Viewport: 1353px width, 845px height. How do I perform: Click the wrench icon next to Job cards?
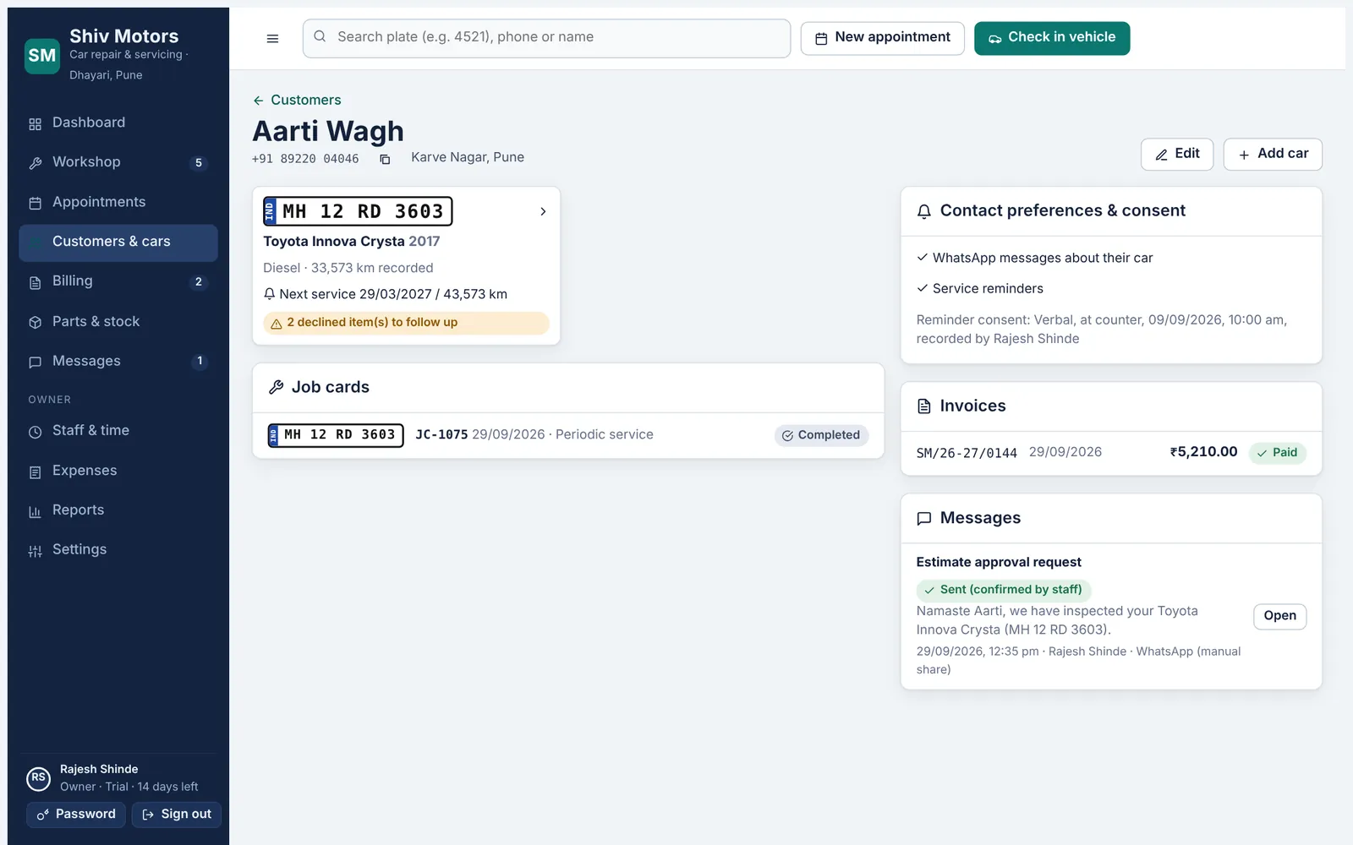(x=276, y=387)
